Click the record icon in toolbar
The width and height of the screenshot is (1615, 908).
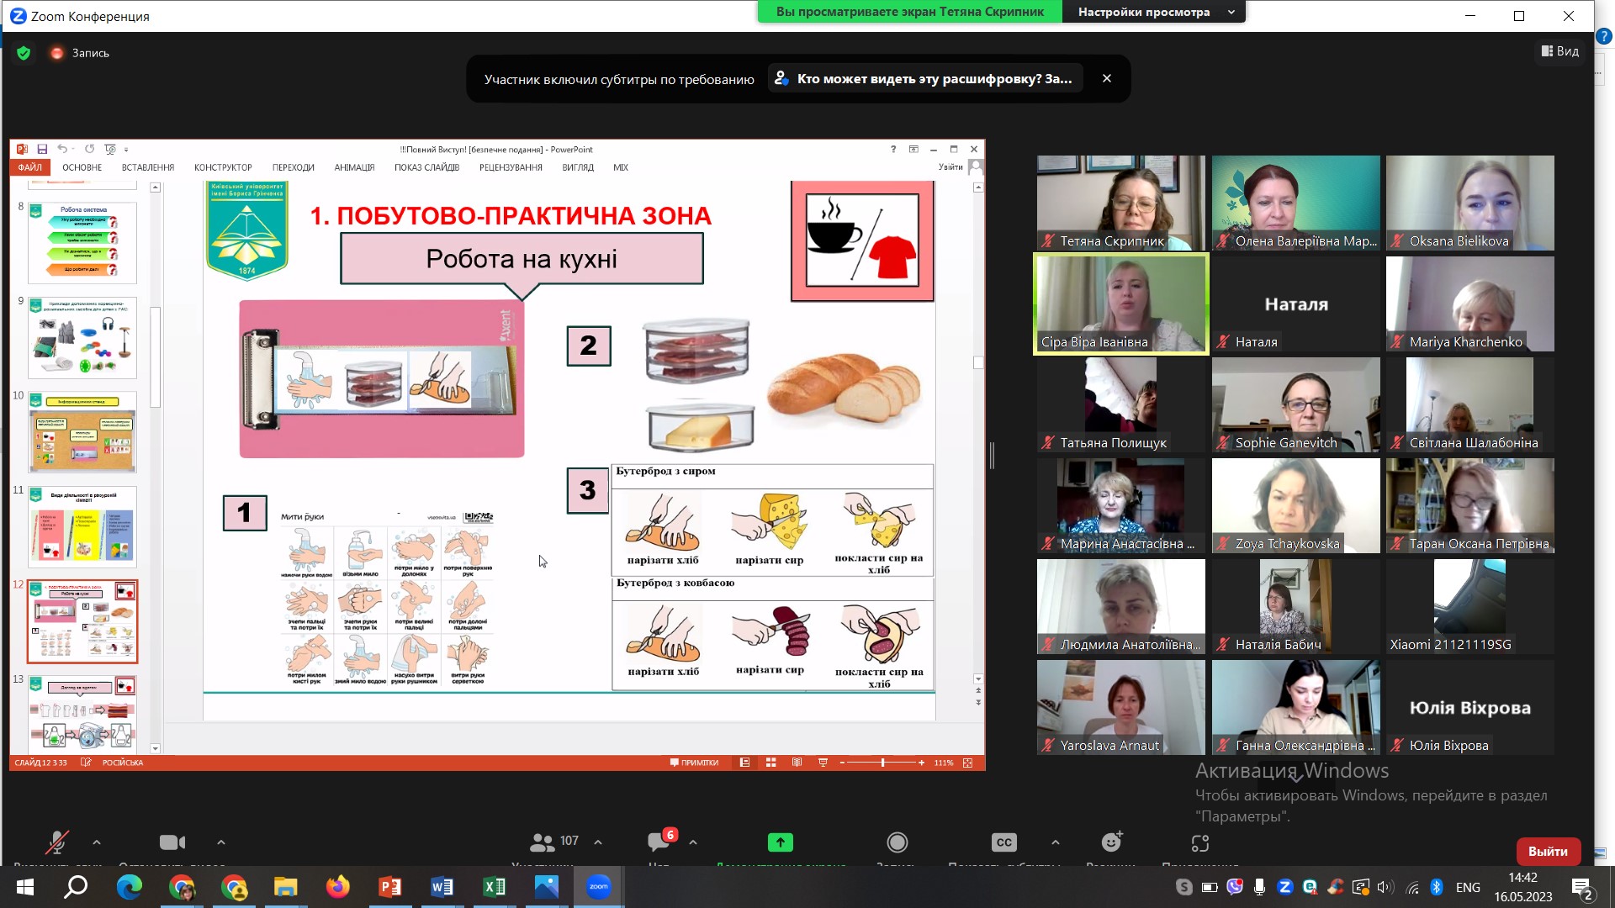[898, 842]
